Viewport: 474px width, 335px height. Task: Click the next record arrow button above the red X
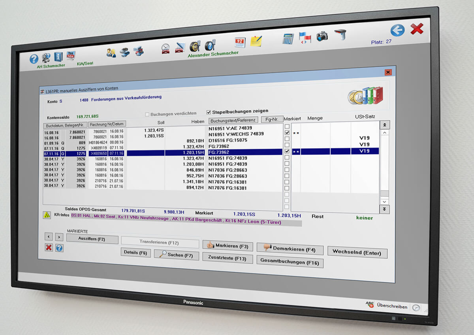[59, 237]
